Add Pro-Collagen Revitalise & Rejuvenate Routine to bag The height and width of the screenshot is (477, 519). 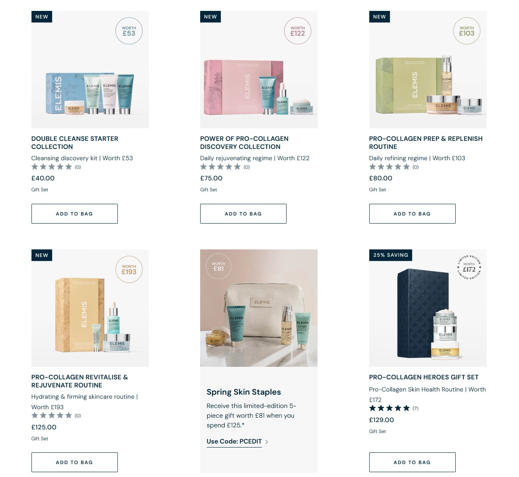click(x=75, y=462)
